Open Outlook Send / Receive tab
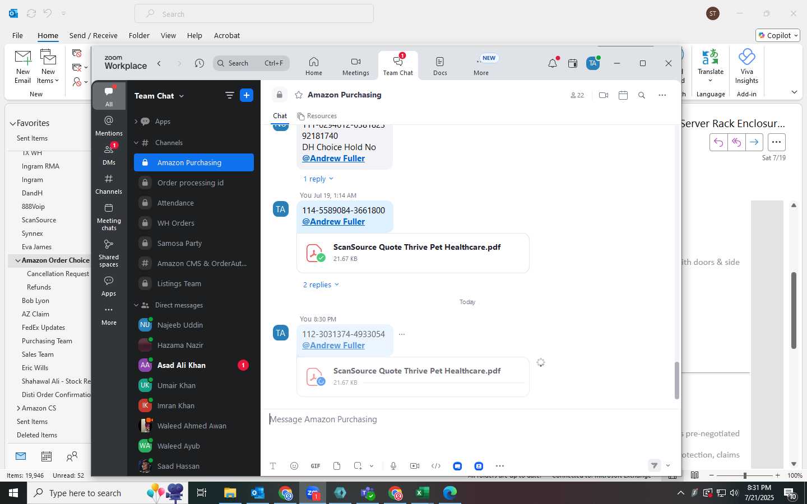Image resolution: width=807 pixels, height=504 pixels. (x=94, y=35)
